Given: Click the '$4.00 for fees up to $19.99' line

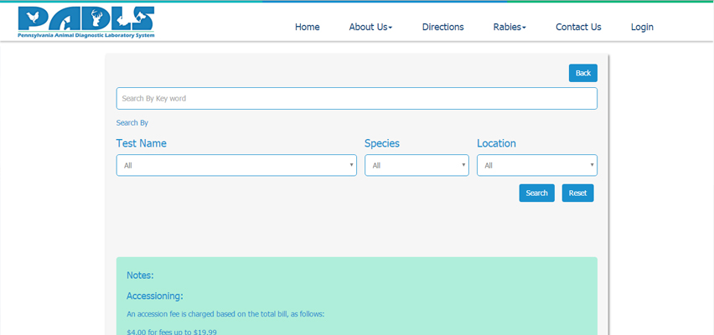Looking at the screenshot, I should (x=172, y=332).
